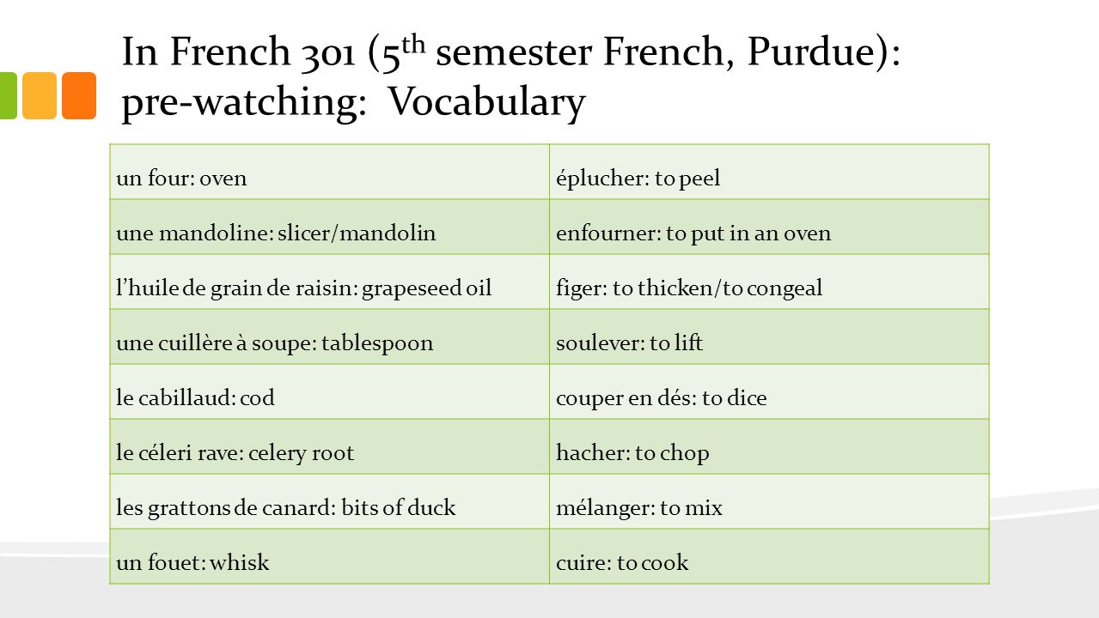
Task: Click the yellow-orange square decoration
Action: 39,95
